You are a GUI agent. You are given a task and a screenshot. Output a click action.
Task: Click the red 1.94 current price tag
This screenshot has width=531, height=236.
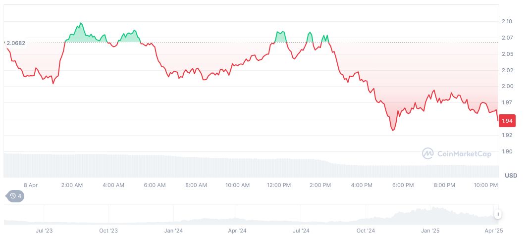pos(507,121)
